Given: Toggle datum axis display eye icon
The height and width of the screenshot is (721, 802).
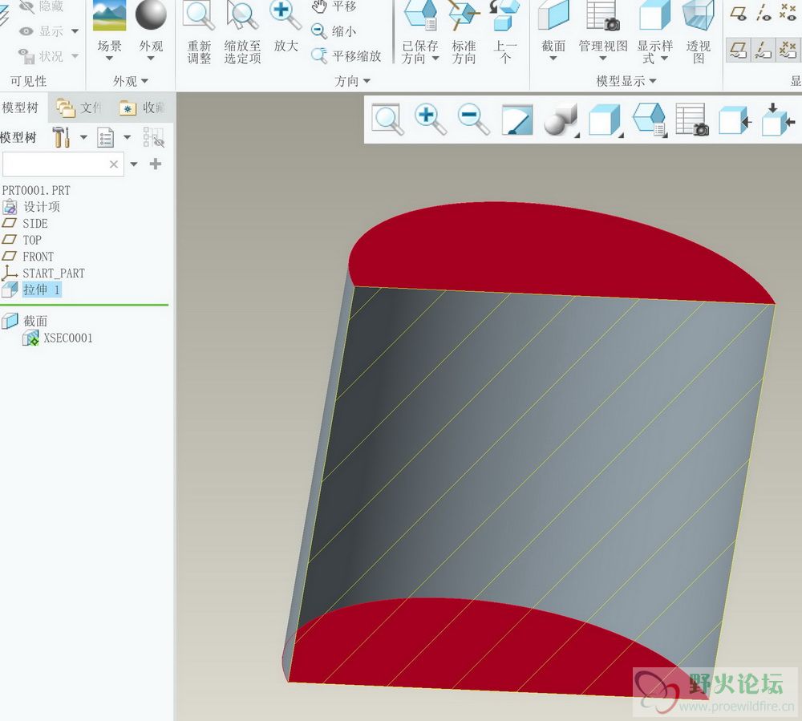Looking at the screenshot, I should (764, 12).
